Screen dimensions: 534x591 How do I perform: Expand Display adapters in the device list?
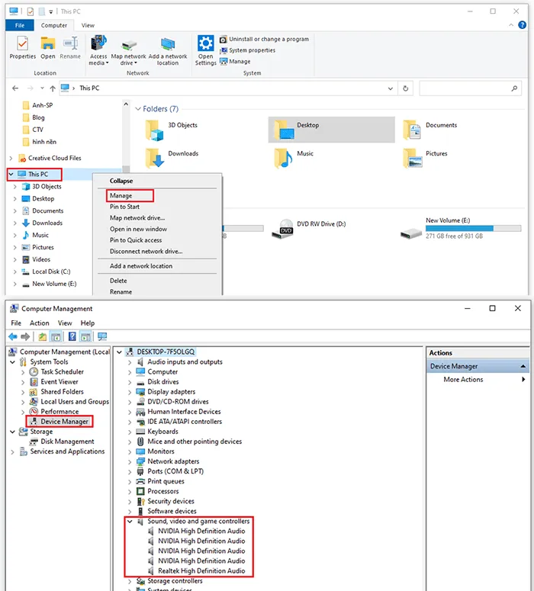[x=130, y=392]
